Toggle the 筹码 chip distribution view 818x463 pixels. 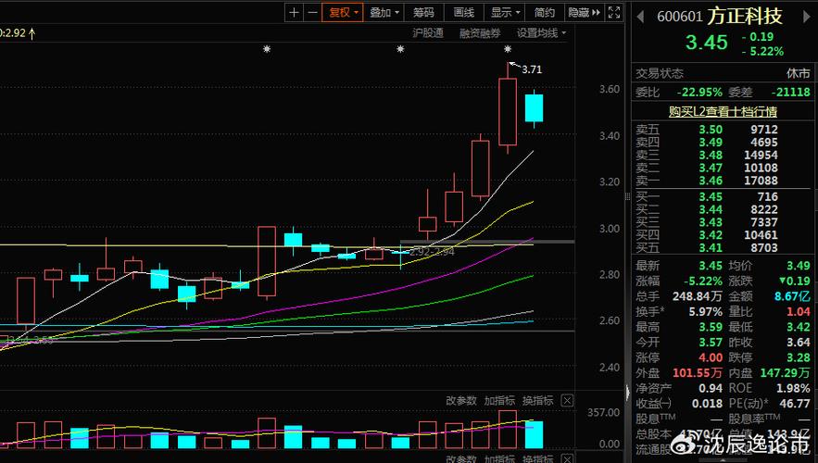(423, 12)
